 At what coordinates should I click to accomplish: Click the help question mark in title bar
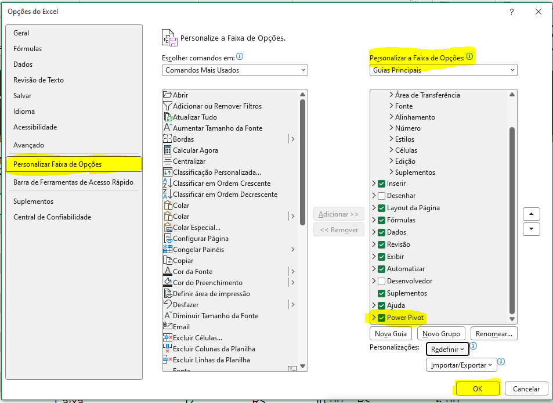pyautogui.click(x=512, y=12)
